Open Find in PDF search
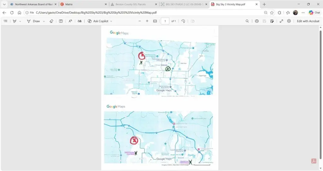Image resolution: width=323 pixels, height=171 pixels. click(x=247, y=21)
